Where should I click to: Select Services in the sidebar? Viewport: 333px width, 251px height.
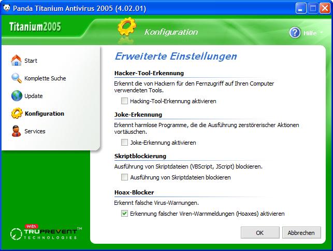(35, 131)
